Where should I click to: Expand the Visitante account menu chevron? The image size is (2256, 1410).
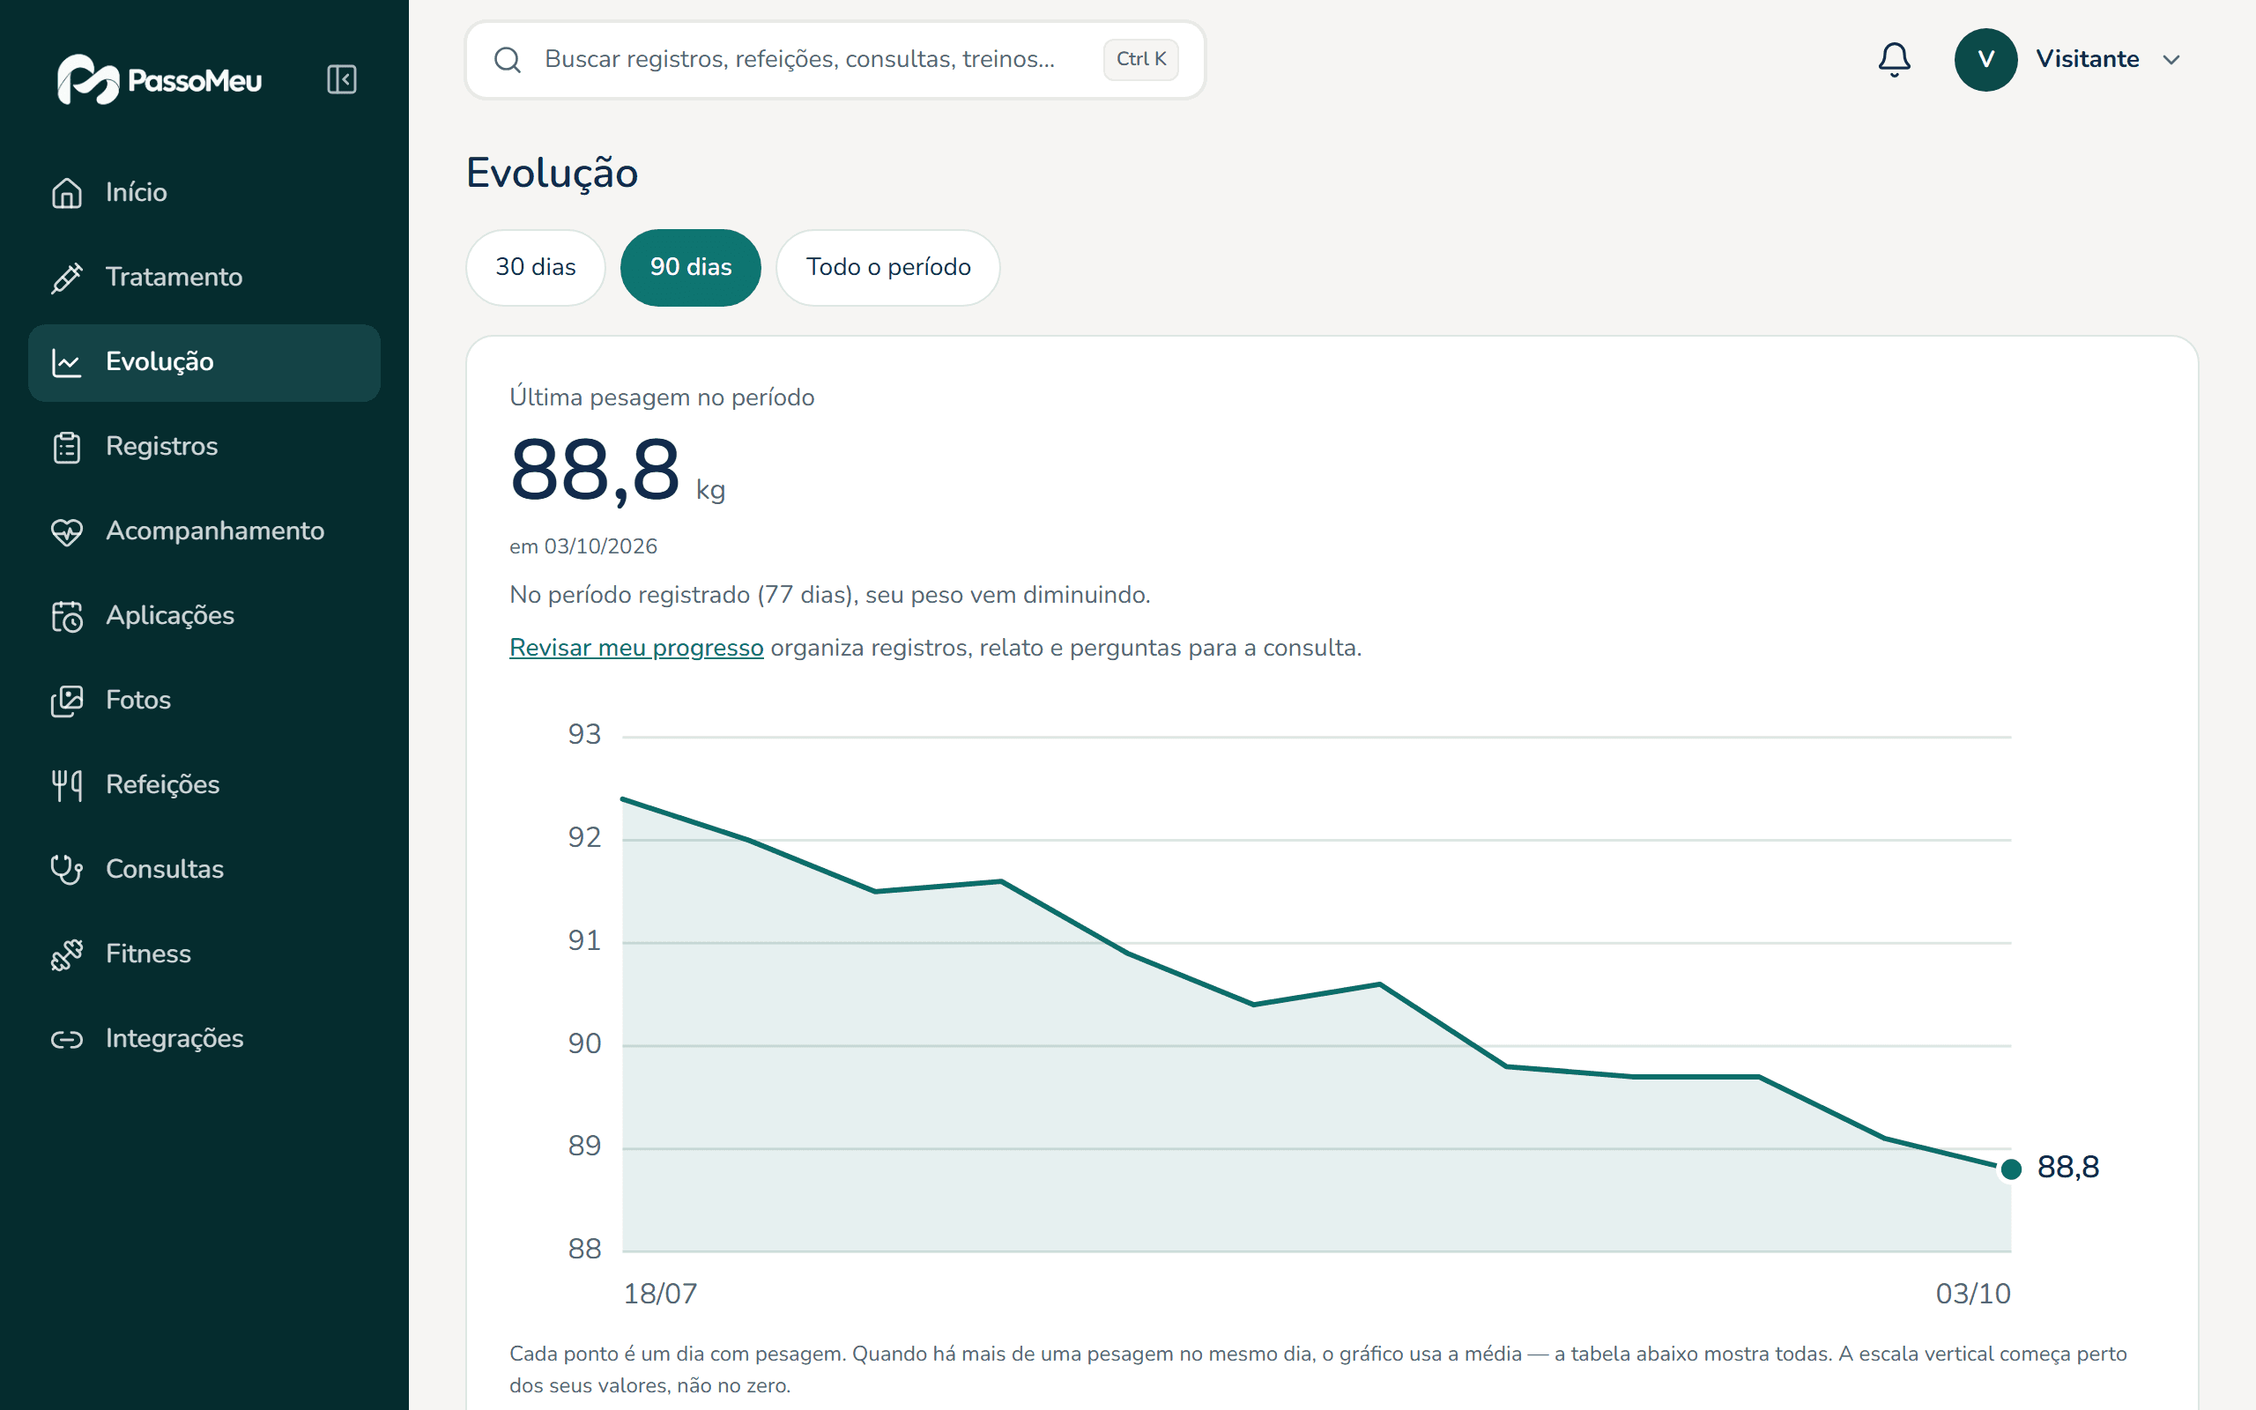click(x=2171, y=60)
